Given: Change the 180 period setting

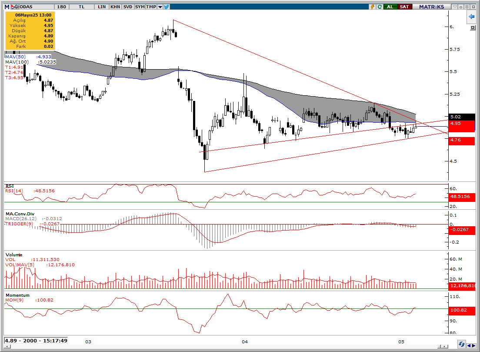Looking at the screenshot, I should (x=62, y=7).
